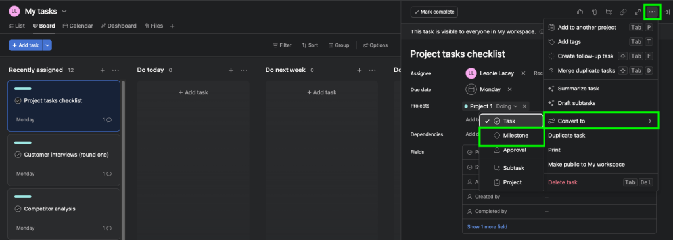
Task: Click the LL avatar next to My tasks
Action: [x=14, y=11]
